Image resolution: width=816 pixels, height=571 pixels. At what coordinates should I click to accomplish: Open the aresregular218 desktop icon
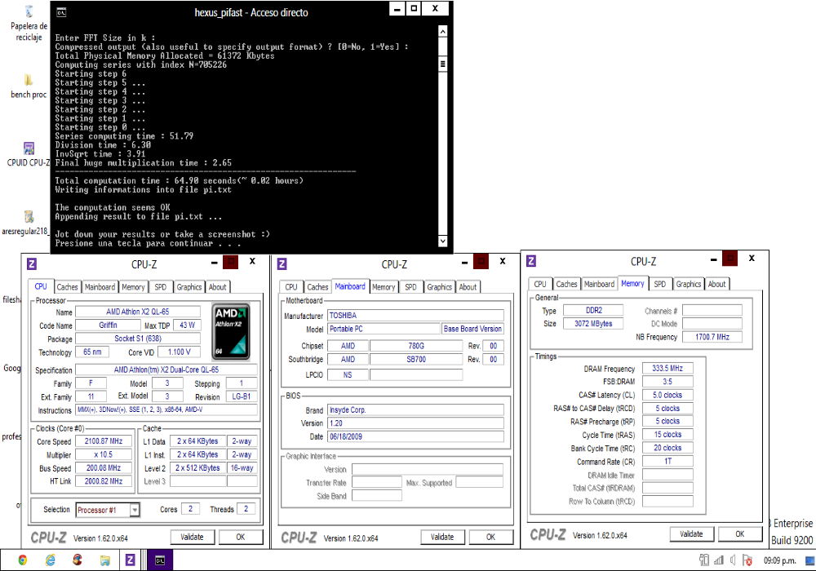[x=29, y=223]
